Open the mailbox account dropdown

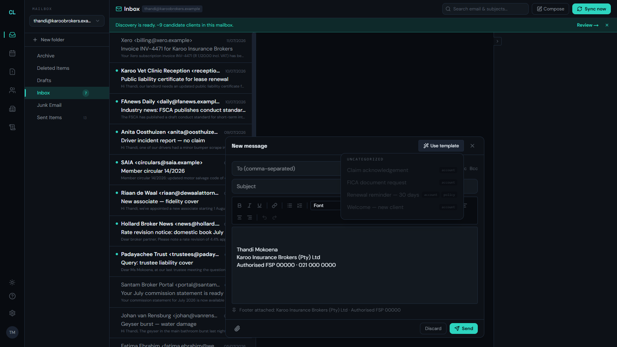(67, 21)
